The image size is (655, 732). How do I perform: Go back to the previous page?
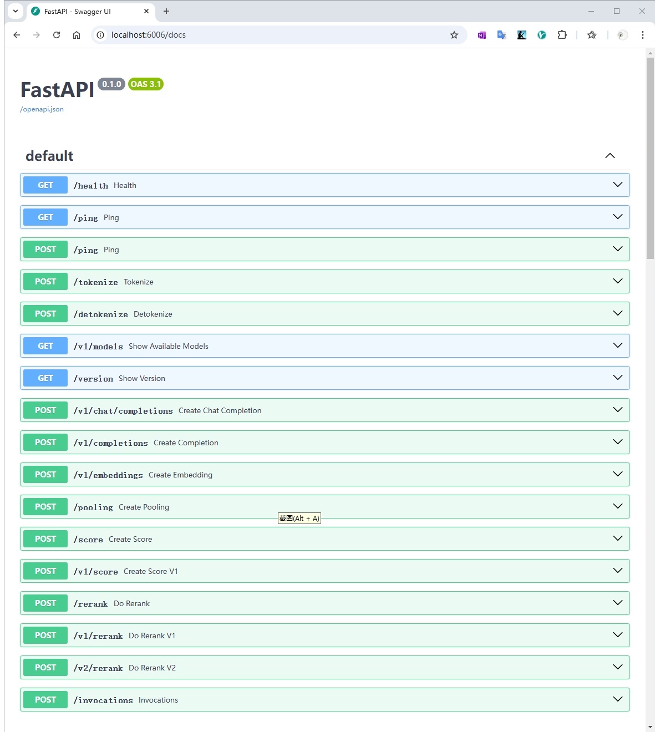(17, 35)
